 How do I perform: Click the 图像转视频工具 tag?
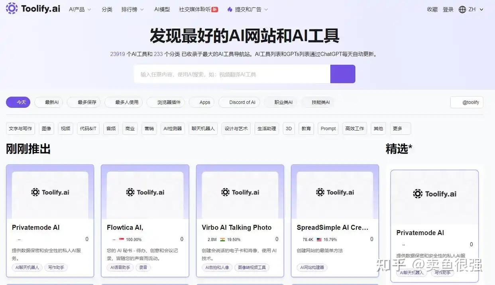click(x=252, y=267)
